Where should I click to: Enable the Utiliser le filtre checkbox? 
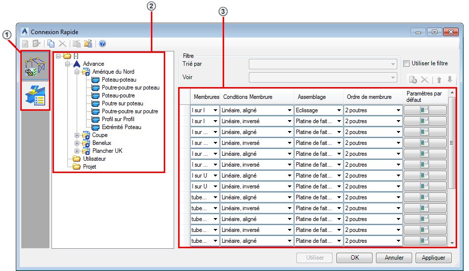click(x=406, y=63)
